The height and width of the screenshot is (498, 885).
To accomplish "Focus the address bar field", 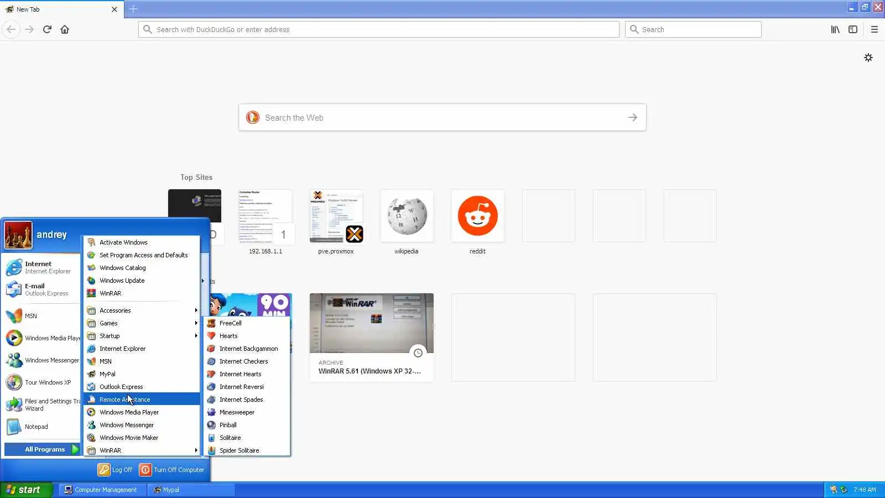I will pos(379,29).
